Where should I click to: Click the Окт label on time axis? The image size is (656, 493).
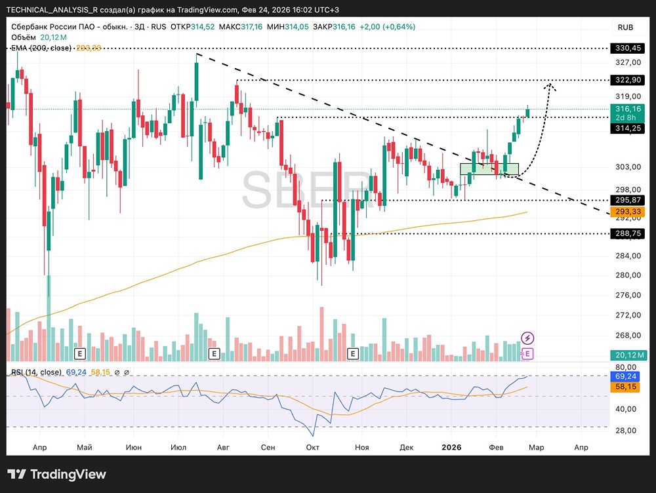click(312, 447)
